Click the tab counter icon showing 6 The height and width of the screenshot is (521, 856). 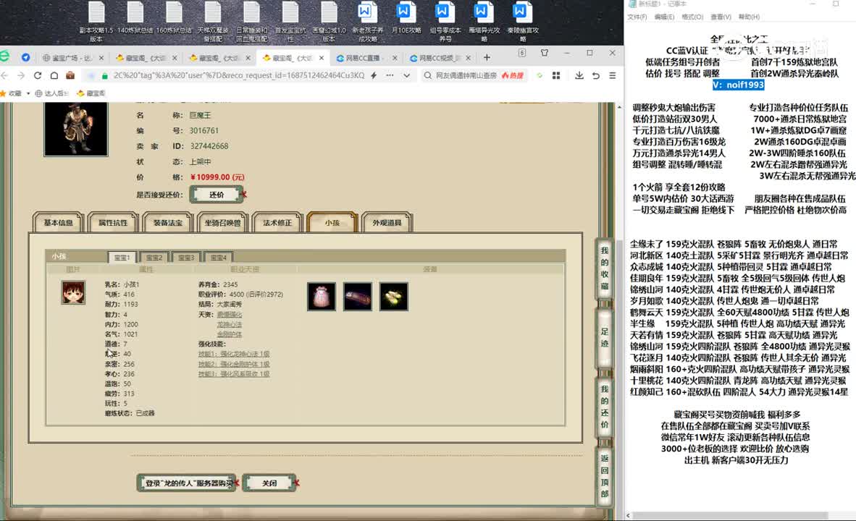[x=522, y=53]
